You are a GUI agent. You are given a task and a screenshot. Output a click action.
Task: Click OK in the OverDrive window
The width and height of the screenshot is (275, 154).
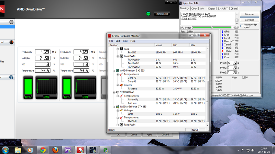pos(118,134)
